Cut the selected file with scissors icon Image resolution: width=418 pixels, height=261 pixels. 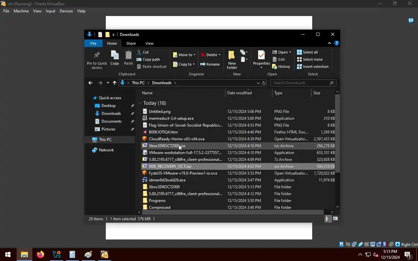click(x=139, y=52)
